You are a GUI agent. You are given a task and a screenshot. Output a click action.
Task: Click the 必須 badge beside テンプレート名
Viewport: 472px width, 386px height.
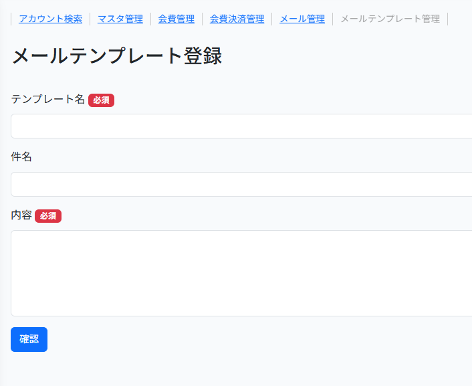click(101, 100)
